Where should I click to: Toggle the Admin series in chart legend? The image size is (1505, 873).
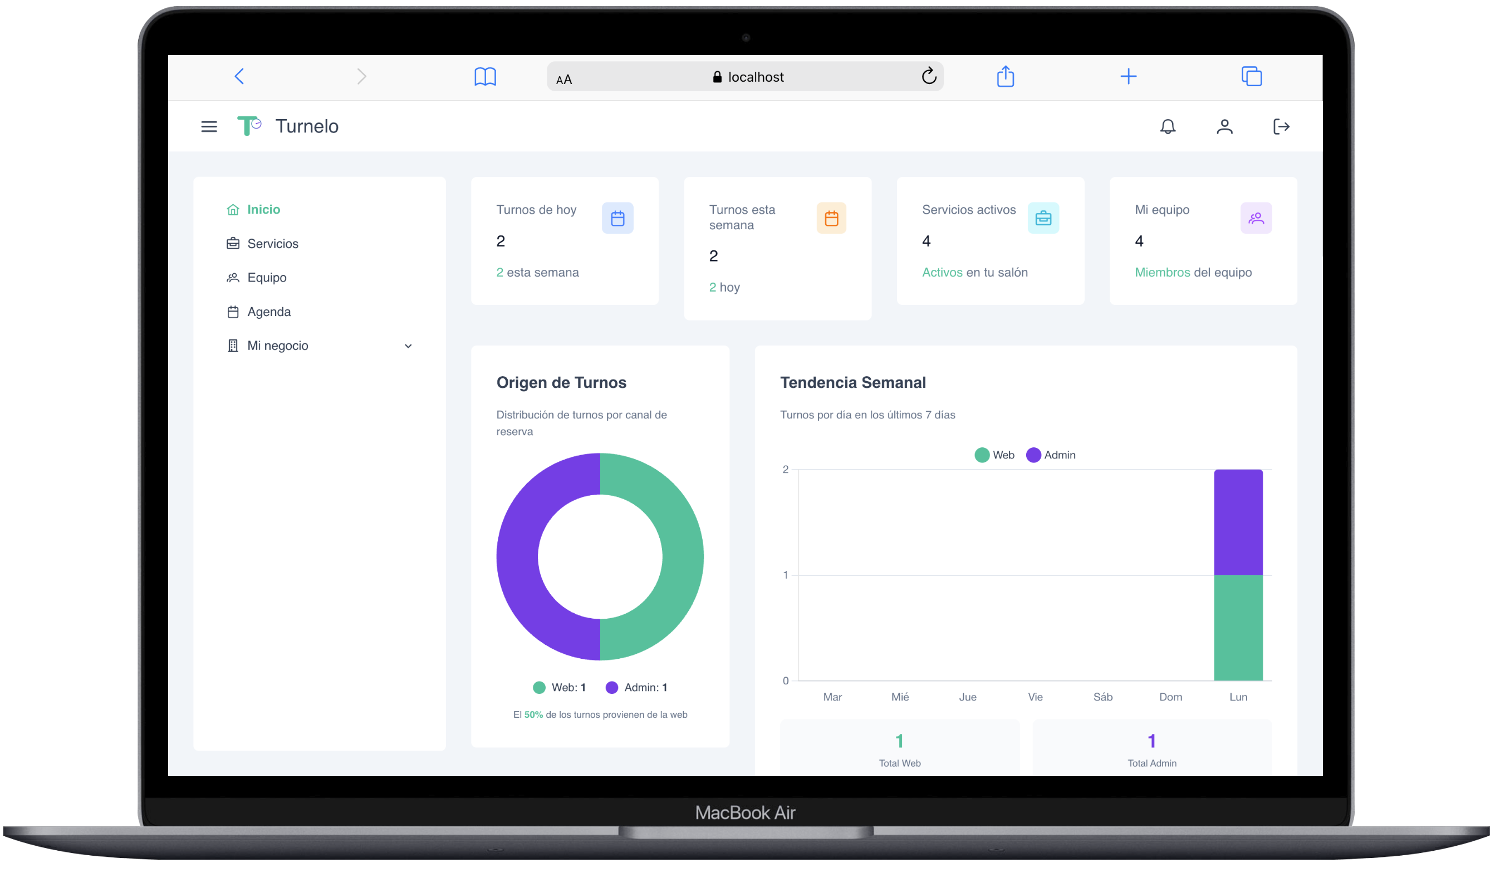tap(1051, 455)
